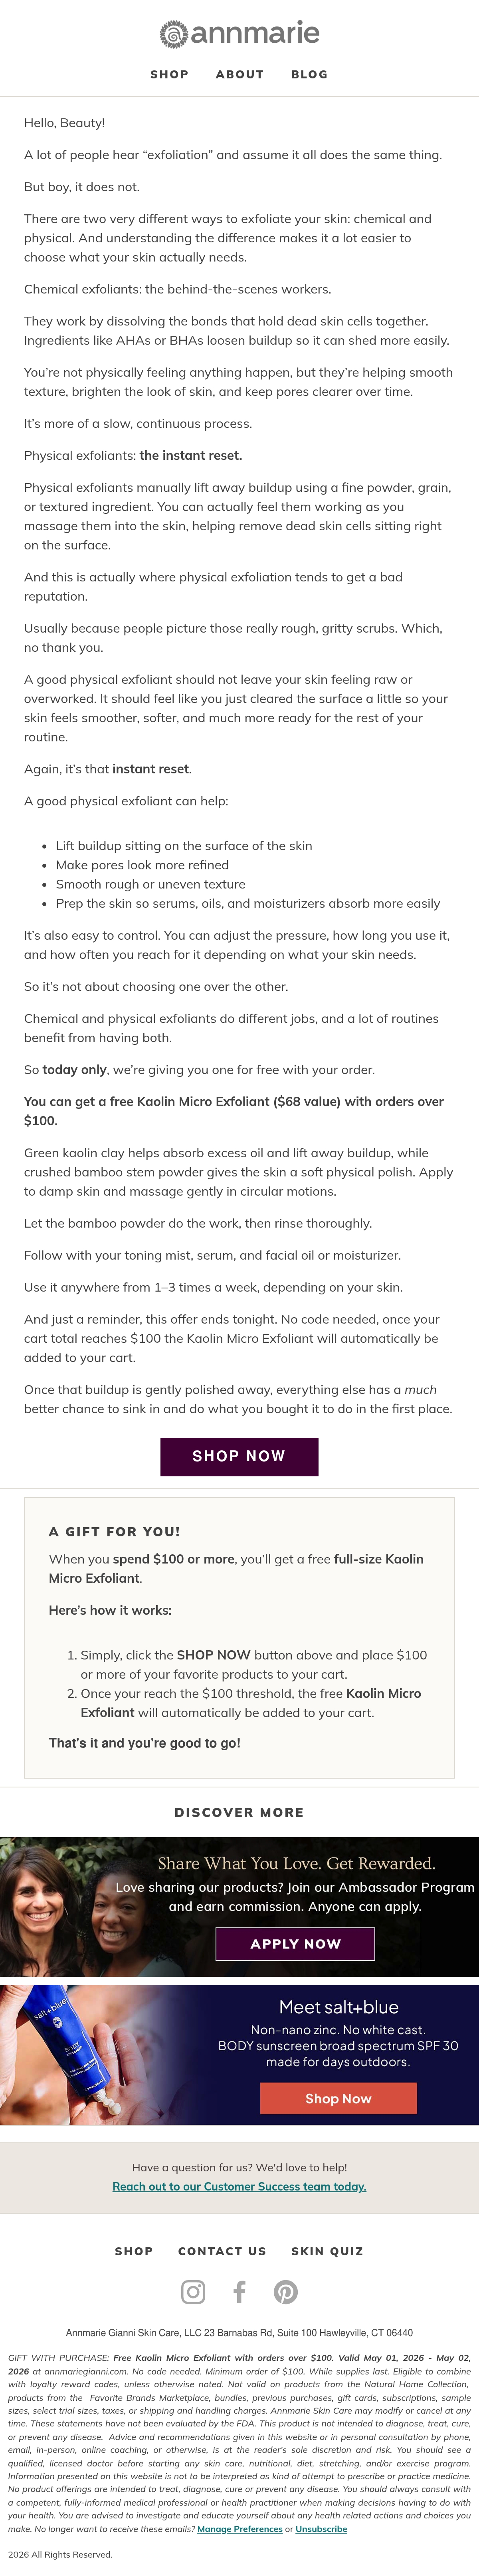Click the Unsubscribe link
This screenshot has height=2576, width=479.
pyautogui.click(x=321, y=2528)
